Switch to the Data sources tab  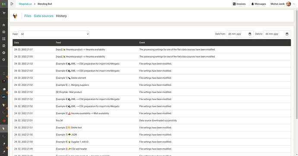(x=44, y=16)
